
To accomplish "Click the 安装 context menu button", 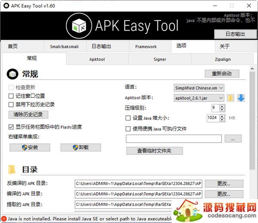I will (x=30, y=148).
